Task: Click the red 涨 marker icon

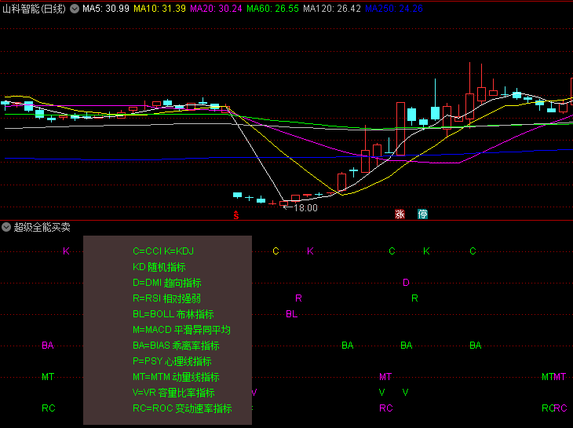Action: [x=400, y=214]
